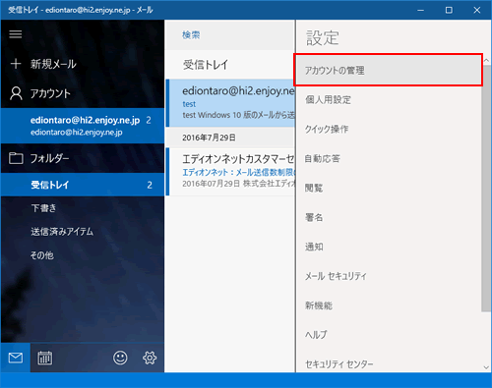Minimize the Mail window
The image size is (492, 388).
coord(421,10)
